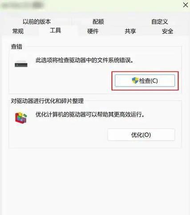Close the properties dialog with the X
The height and width of the screenshot is (215, 190).
pos(186,5)
